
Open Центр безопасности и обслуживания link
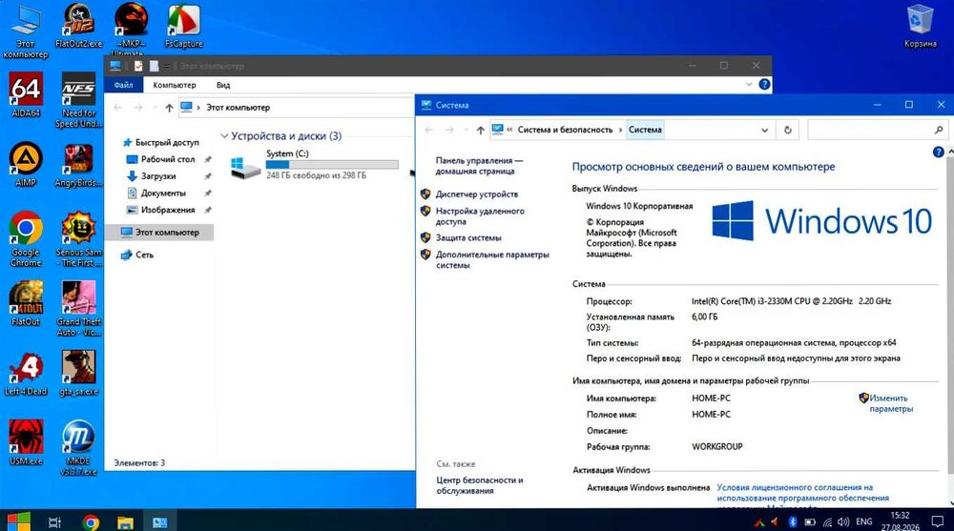tap(480, 485)
